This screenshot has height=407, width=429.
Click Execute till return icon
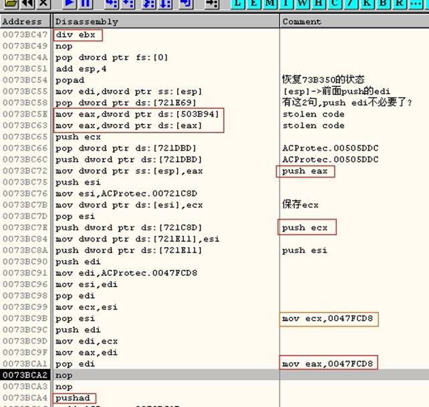[184, 3]
